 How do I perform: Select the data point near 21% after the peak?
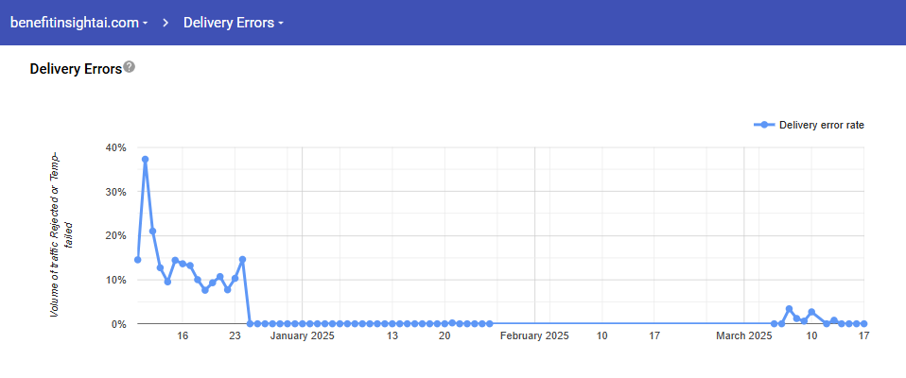(152, 231)
